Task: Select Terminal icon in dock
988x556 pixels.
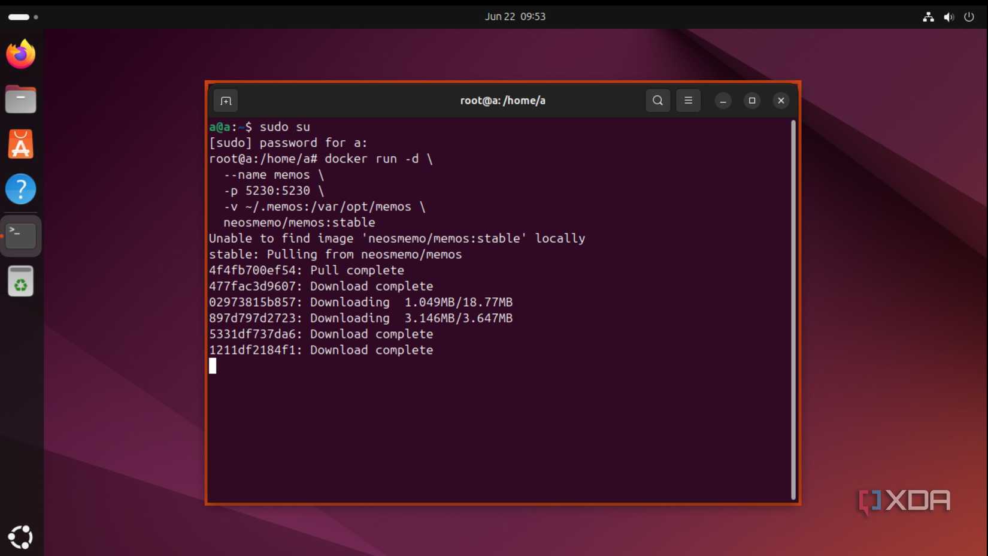Action: coord(21,235)
